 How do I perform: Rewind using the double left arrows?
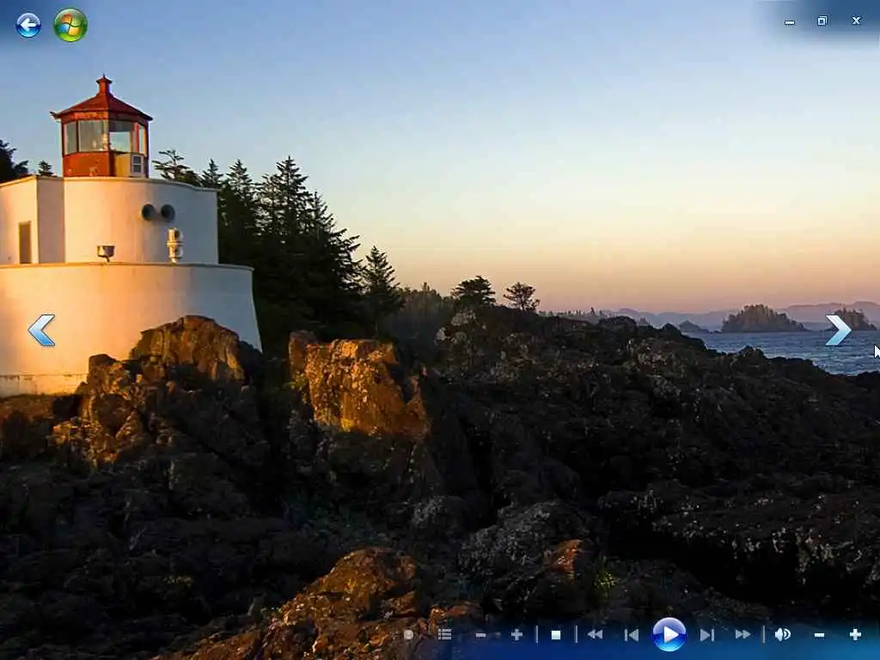coord(595,634)
